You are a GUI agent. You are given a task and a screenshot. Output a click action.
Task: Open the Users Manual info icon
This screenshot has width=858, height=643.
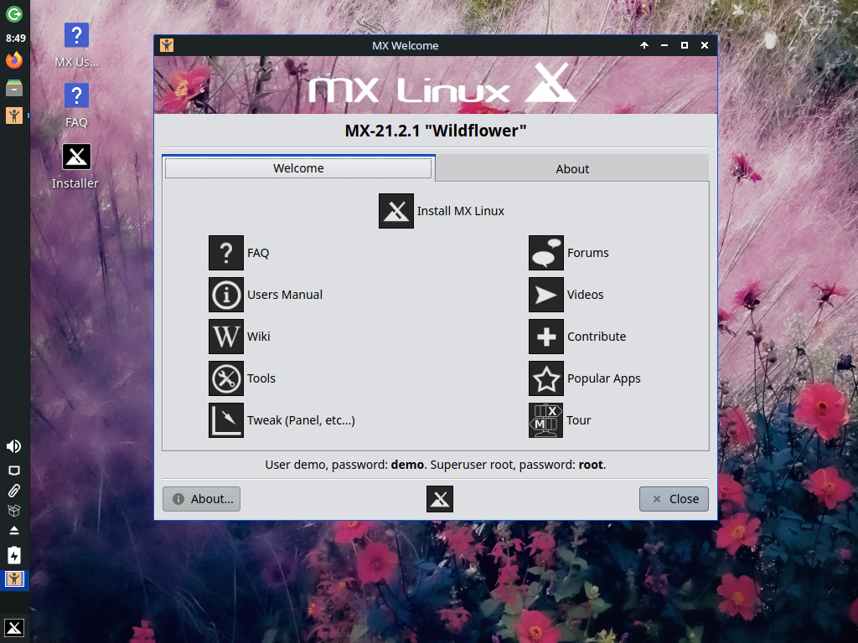(x=226, y=295)
